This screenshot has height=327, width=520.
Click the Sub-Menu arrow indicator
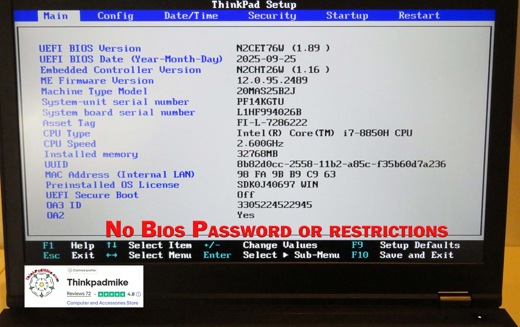(286, 255)
